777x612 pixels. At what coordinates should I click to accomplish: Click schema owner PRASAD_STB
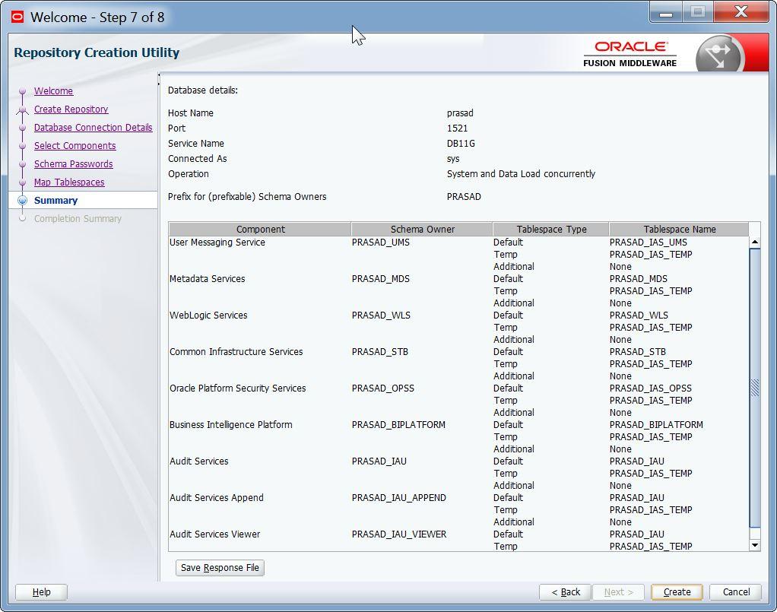[380, 352]
